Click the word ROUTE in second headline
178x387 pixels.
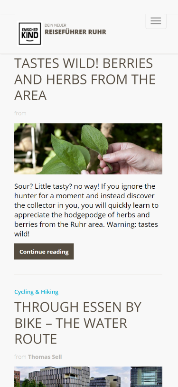pos(36,338)
